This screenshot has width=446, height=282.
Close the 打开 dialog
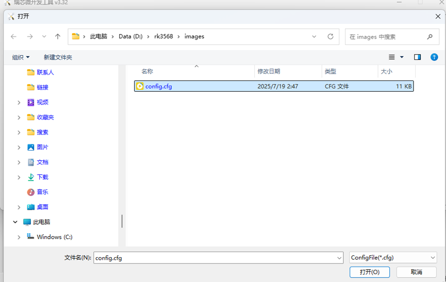[438, 16]
